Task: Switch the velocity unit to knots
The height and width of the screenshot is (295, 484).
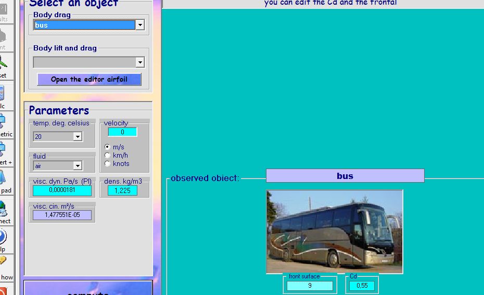Action: [108, 163]
